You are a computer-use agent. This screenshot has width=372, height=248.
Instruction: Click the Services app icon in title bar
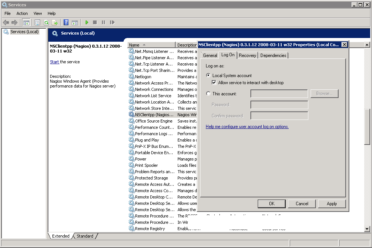click(x=4, y=4)
